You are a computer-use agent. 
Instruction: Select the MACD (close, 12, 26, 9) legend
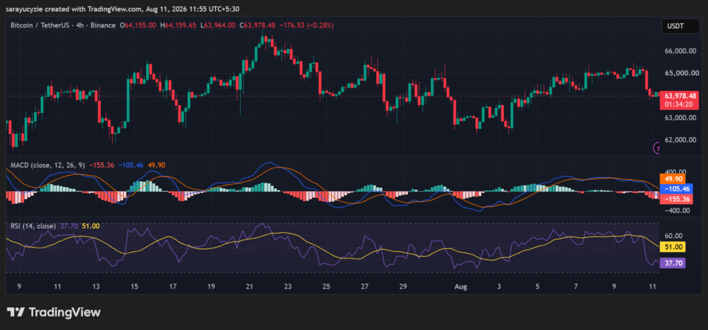coord(48,165)
